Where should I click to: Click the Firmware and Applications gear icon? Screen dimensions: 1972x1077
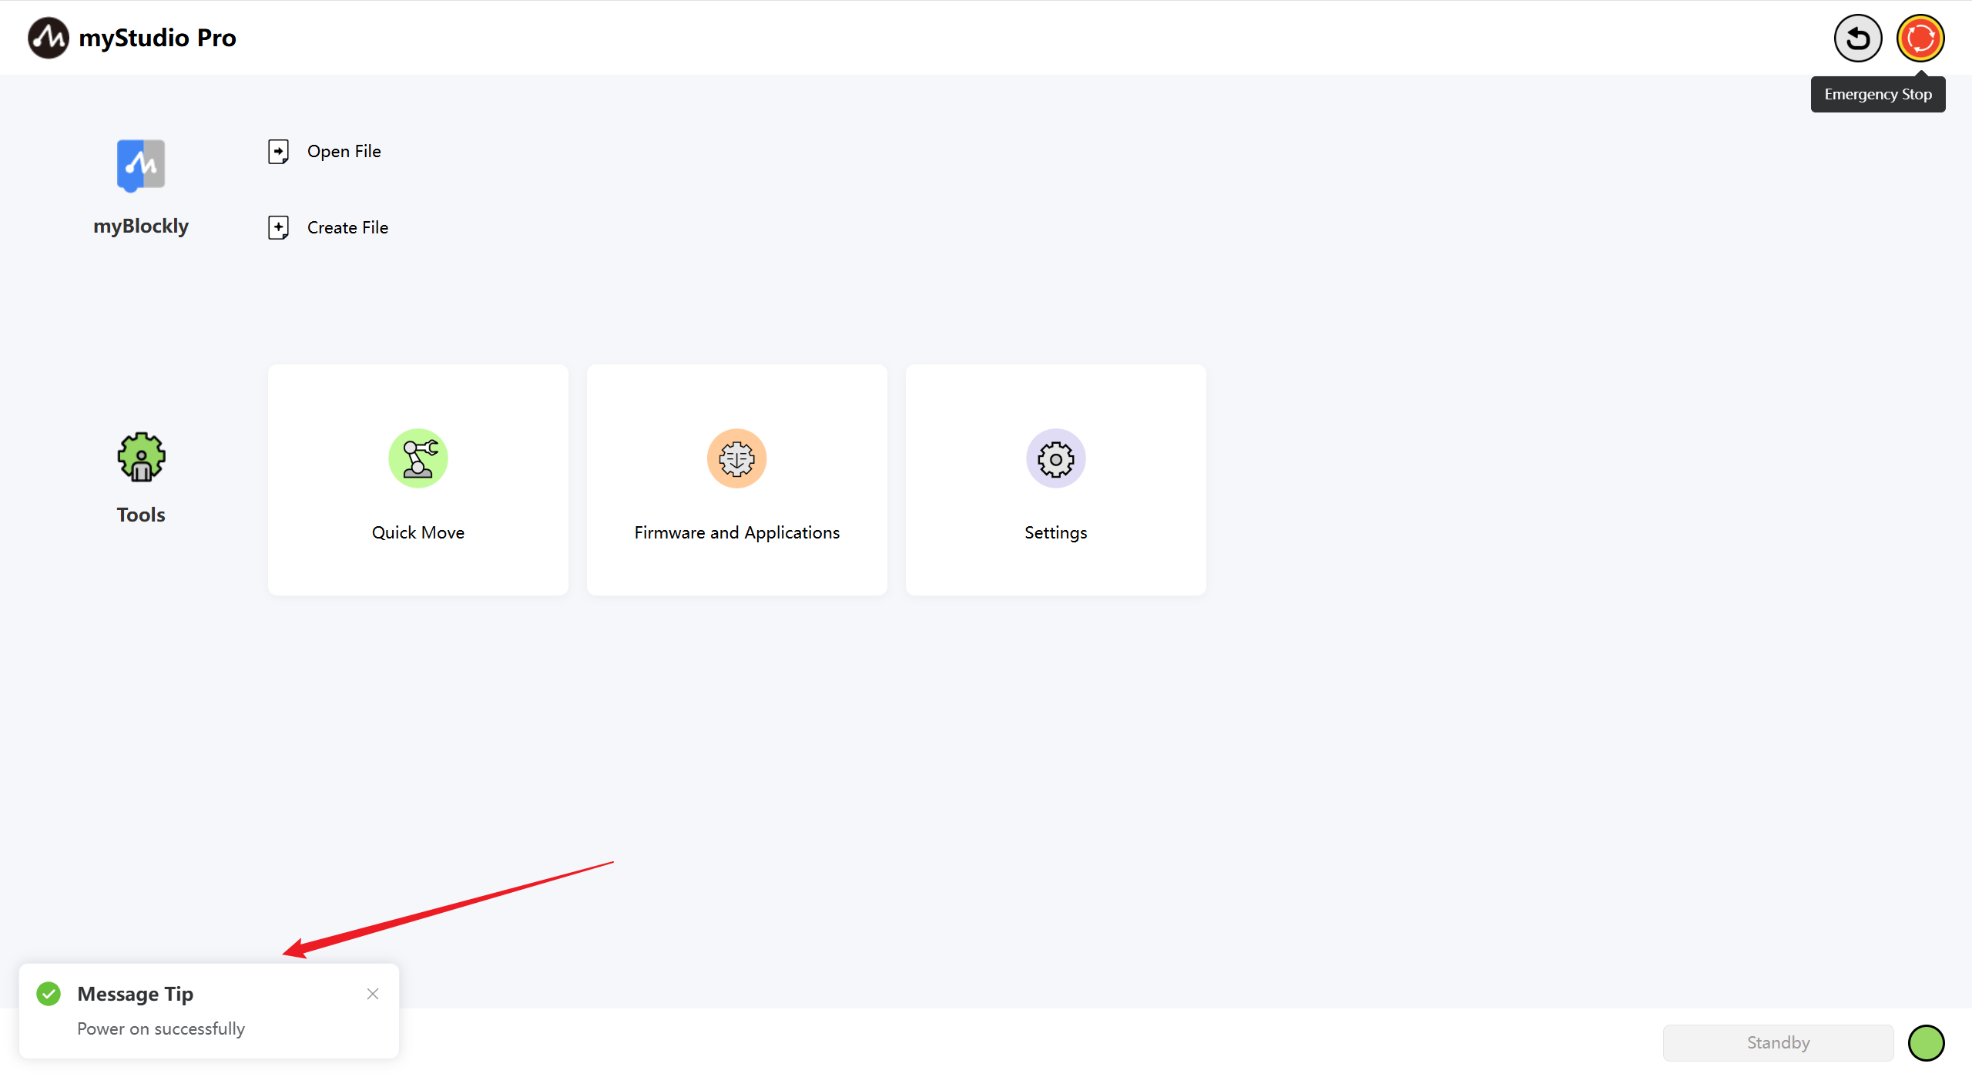tap(736, 458)
